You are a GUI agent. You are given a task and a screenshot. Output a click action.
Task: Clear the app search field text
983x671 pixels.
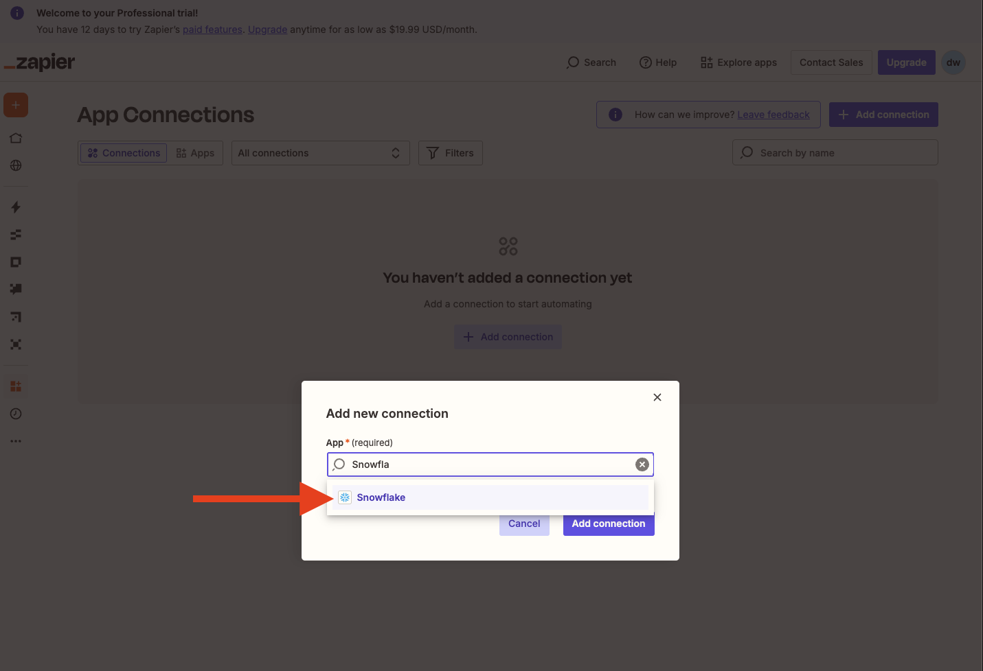(x=642, y=464)
